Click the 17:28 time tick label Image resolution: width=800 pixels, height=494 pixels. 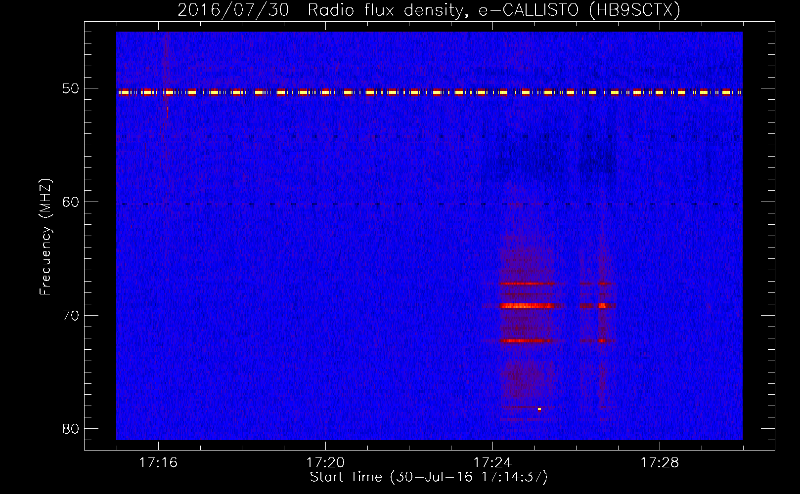coord(660,462)
